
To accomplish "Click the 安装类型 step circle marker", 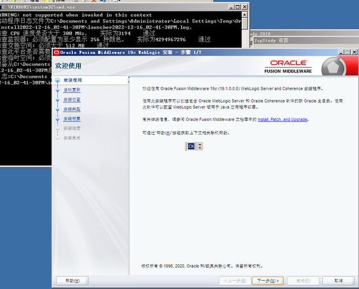I will click(57, 109).
